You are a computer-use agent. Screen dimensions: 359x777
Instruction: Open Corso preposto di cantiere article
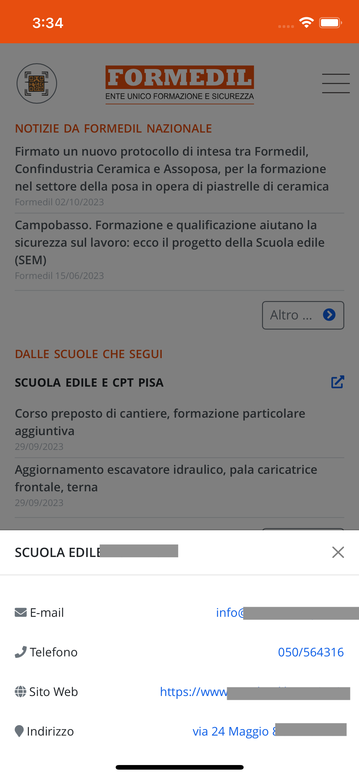tap(160, 422)
